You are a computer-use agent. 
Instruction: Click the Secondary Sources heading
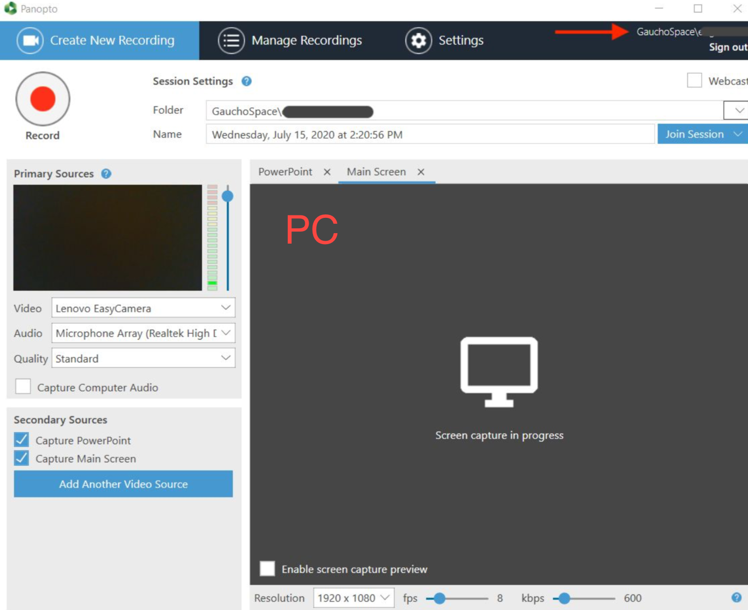60,419
